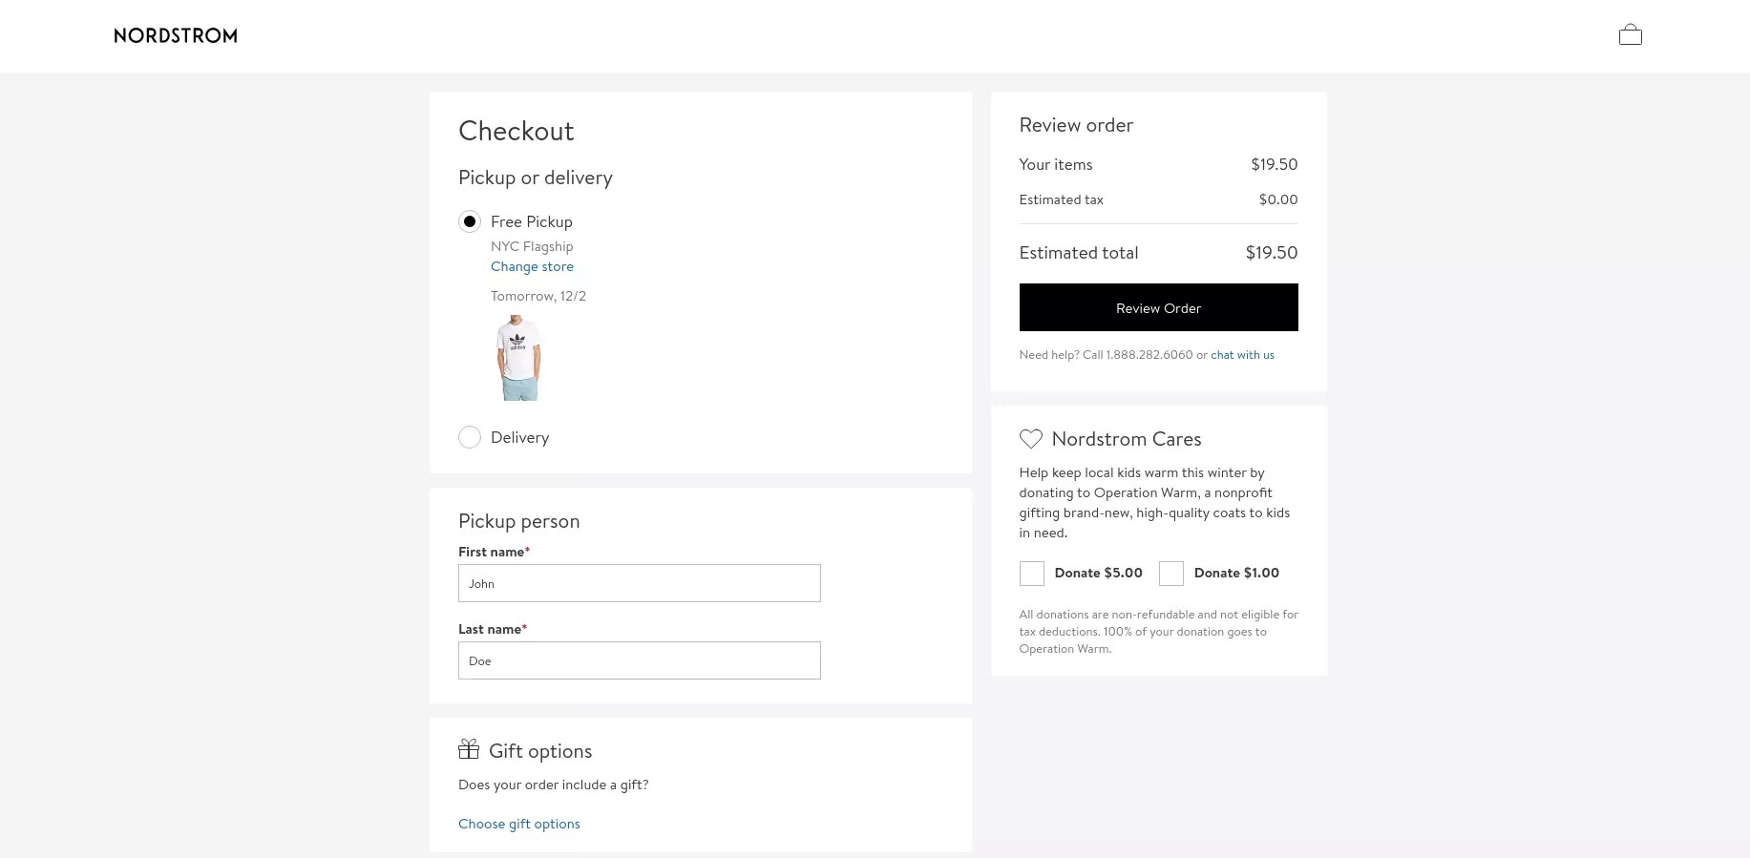Click the Pickup or delivery heading
This screenshot has height=858, width=1750.
coord(536,178)
